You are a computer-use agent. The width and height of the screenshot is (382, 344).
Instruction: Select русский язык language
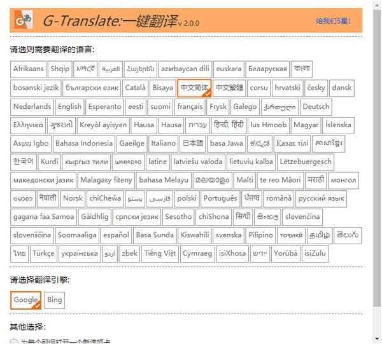[321, 199]
